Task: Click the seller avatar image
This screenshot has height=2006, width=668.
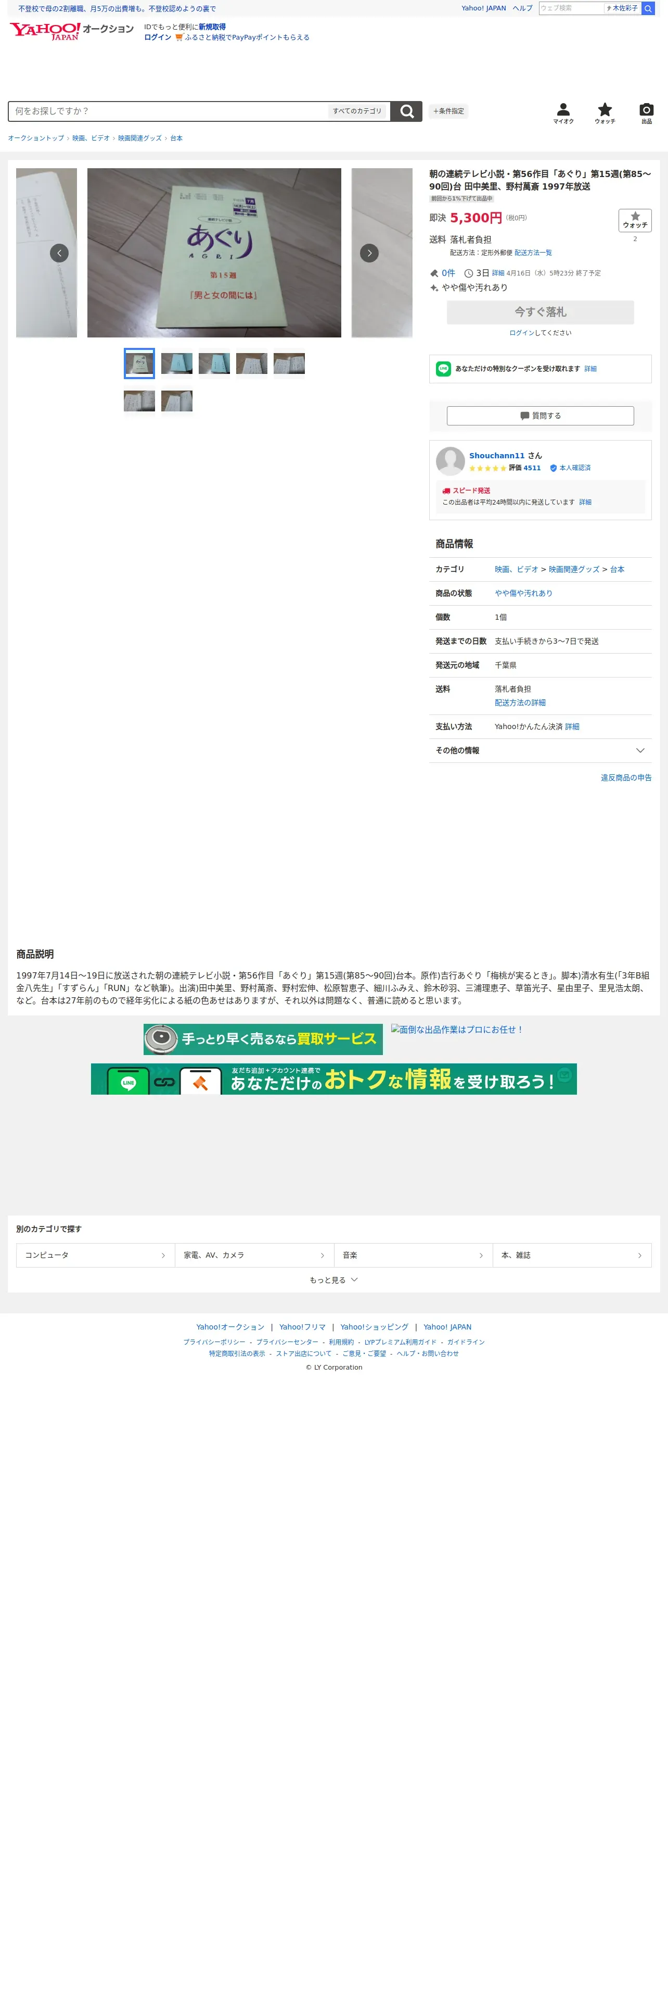Action: coord(450,461)
